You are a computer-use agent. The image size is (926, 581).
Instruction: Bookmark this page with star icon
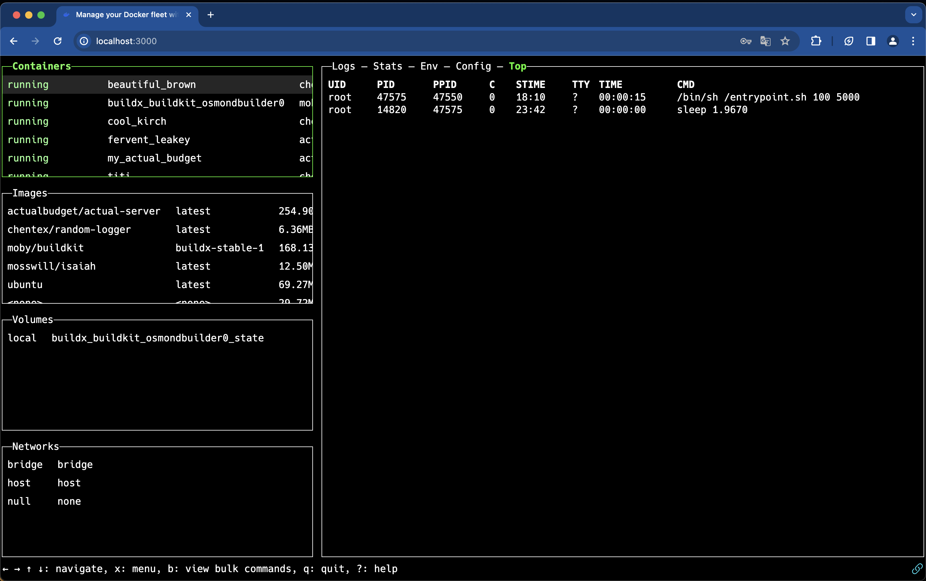[785, 41]
